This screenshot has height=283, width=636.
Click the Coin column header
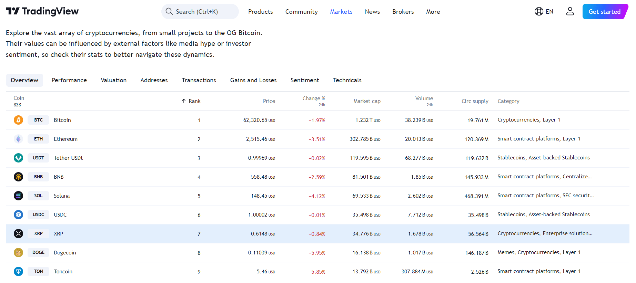(19, 98)
